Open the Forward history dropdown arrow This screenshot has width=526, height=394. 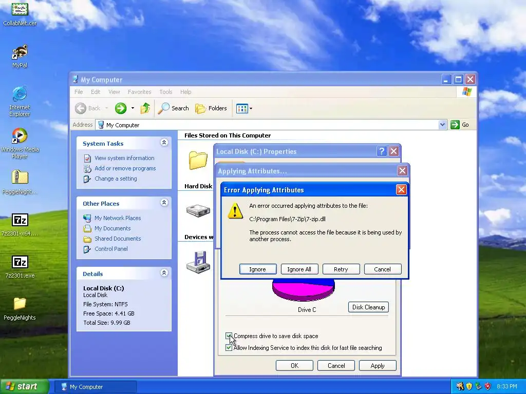point(133,108)
